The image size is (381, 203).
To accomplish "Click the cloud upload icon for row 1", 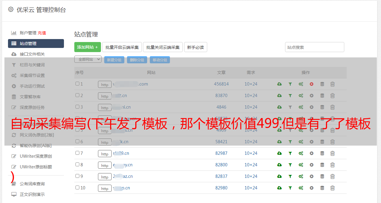I will (279, 84).
